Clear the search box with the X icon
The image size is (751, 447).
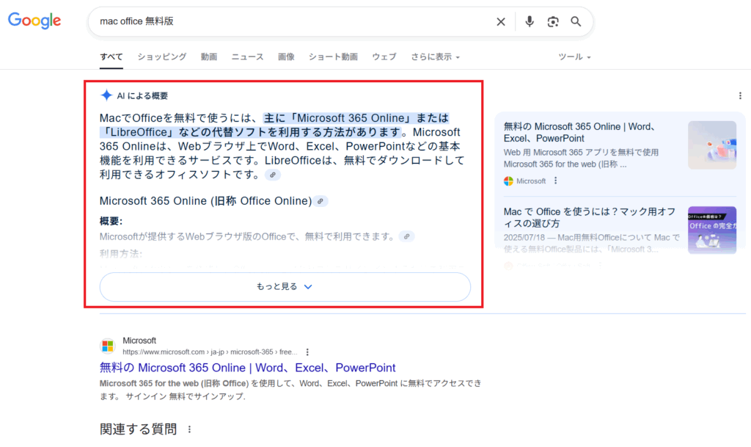(500, 21)
